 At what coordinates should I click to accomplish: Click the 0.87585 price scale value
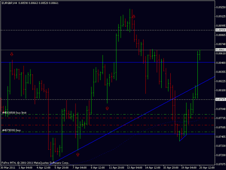click(x=221, y=127)
